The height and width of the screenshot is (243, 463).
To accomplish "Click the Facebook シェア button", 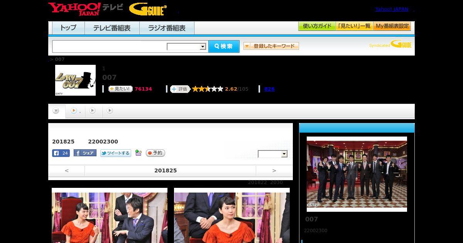I will pyautogui.click(x=85, y=153).
